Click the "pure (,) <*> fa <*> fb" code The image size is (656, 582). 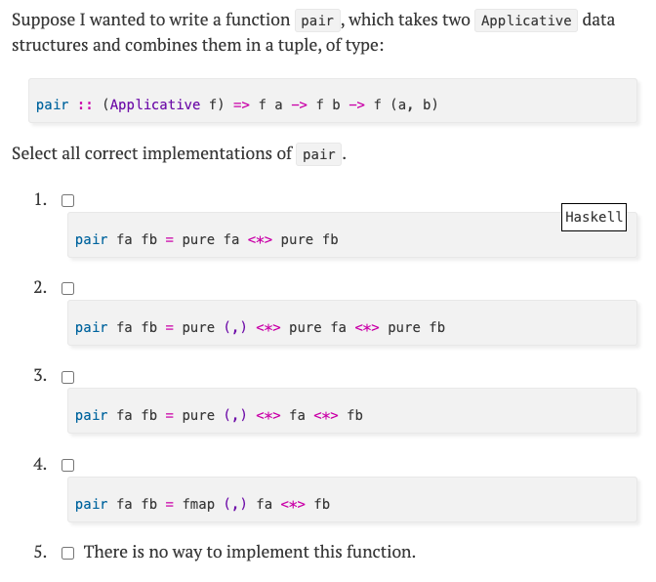point(351,415)
